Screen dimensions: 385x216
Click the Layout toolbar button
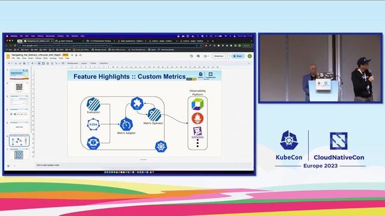(84, 63)
